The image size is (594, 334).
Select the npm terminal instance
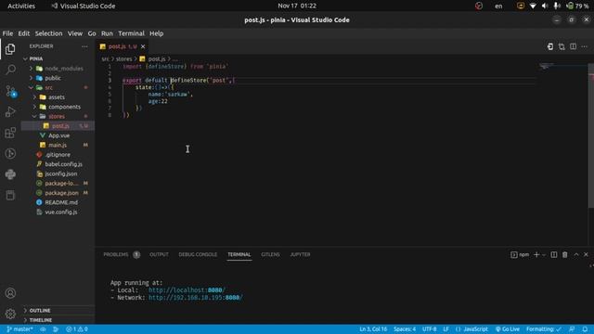tap(520, 254)
